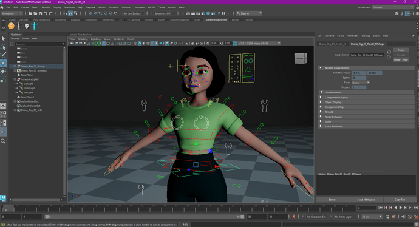This screenshot has height=227, width=419.
Task: Expand the Component Display section
Action: 366,98
